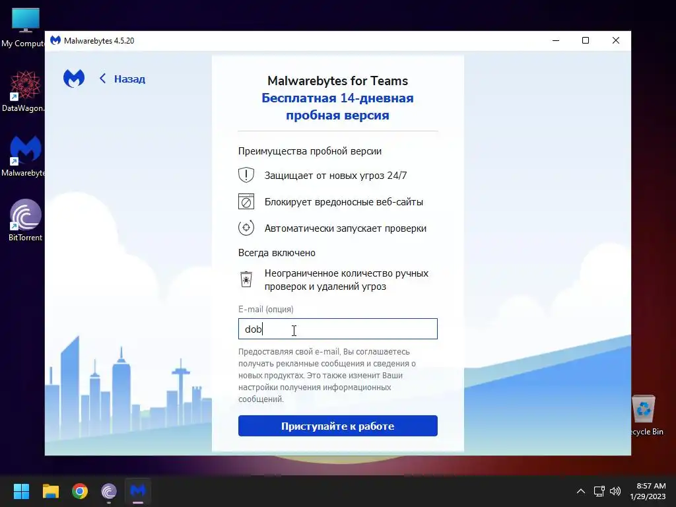The width and height of the screenshot is (676, 507).
Task: Go back using the Назад link
Action: click(x=122, y=79)
